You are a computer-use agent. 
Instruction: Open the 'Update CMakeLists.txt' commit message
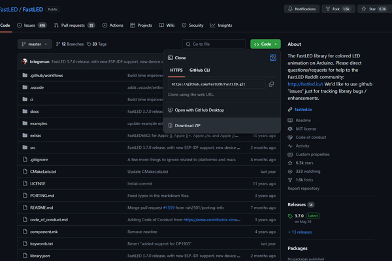148,172
